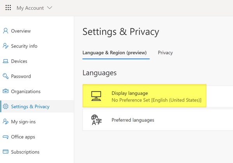233x163 pixels.
Task: Open Subscriptions from the sidebar
Action: coord(25,152)
